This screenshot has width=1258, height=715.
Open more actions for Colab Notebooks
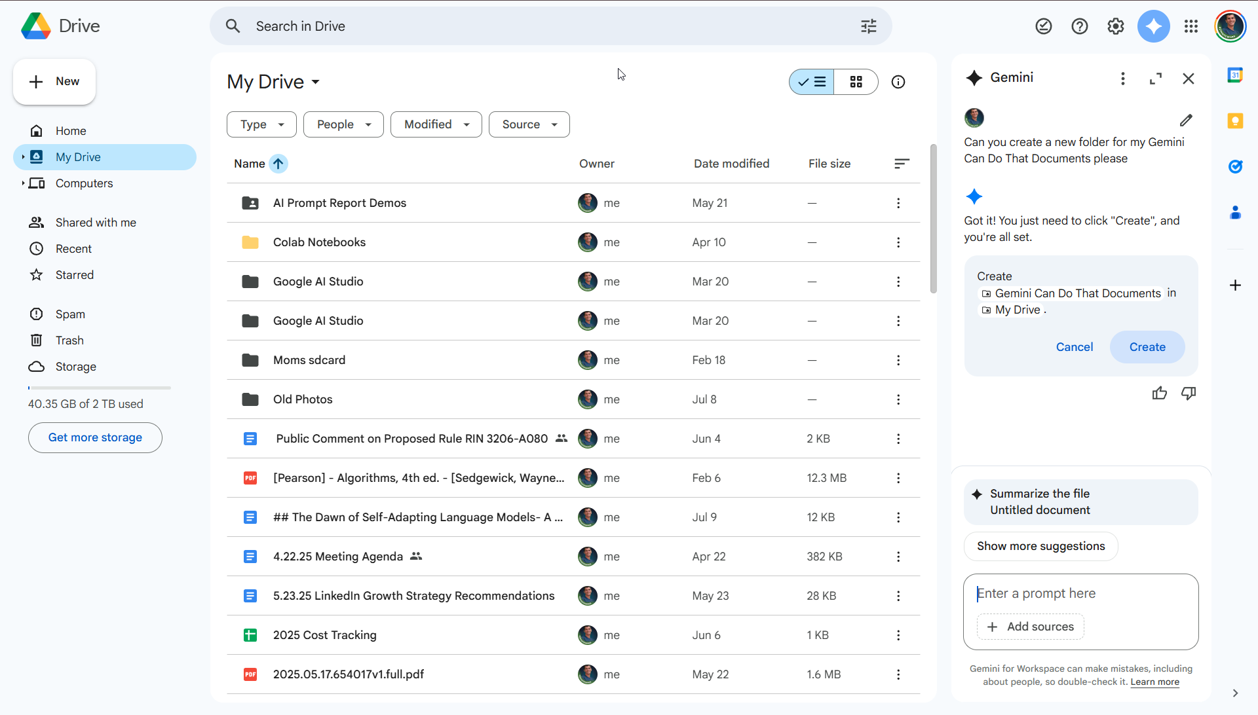pos(898,242)
